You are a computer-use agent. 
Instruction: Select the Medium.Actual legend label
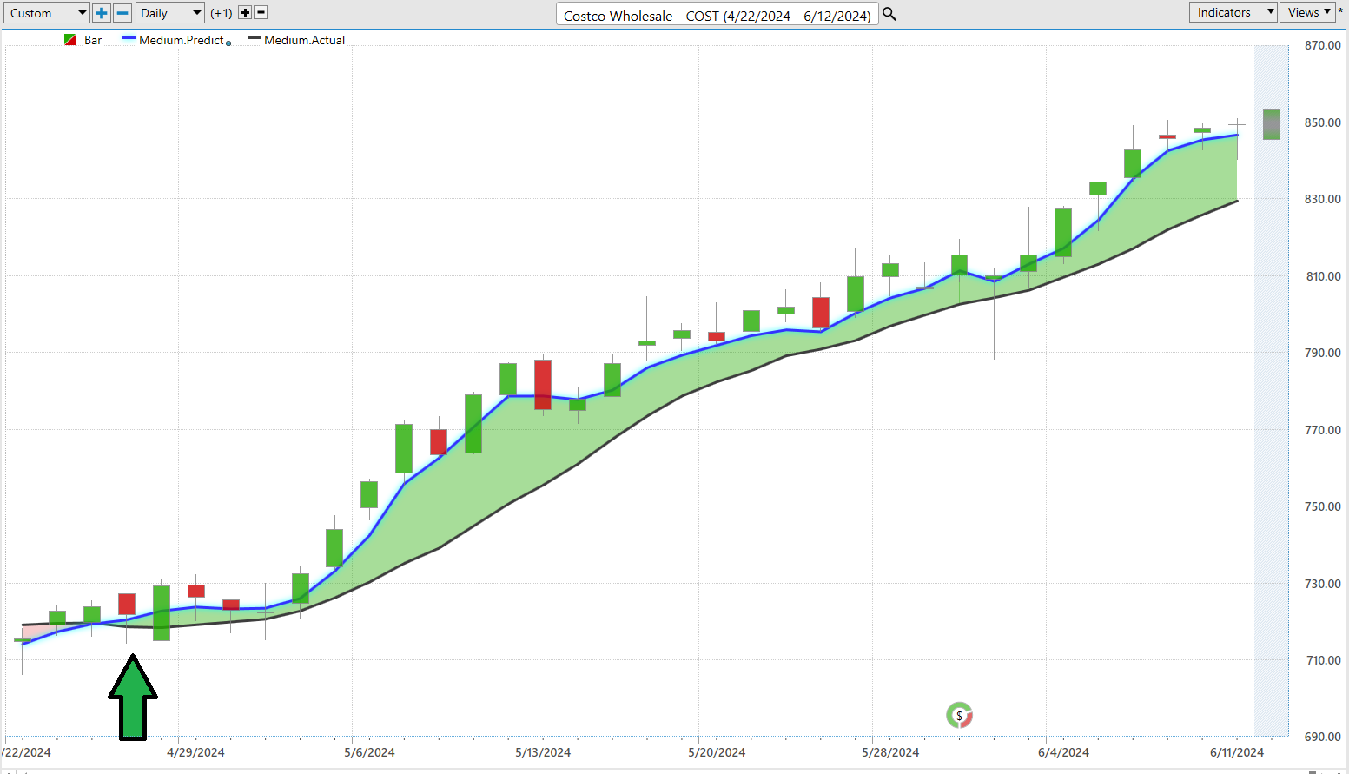tap(305, 40)
